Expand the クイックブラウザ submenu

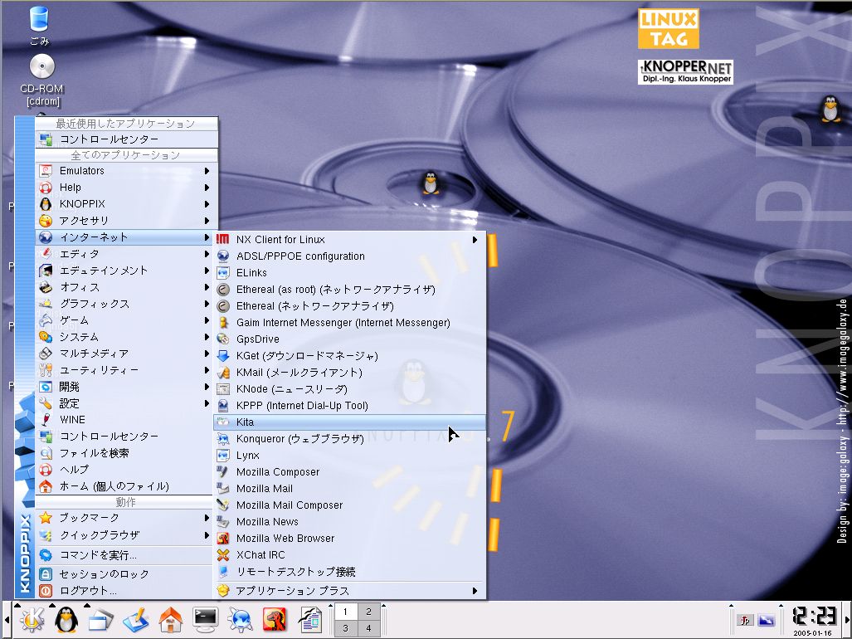[x=124, y=535]
